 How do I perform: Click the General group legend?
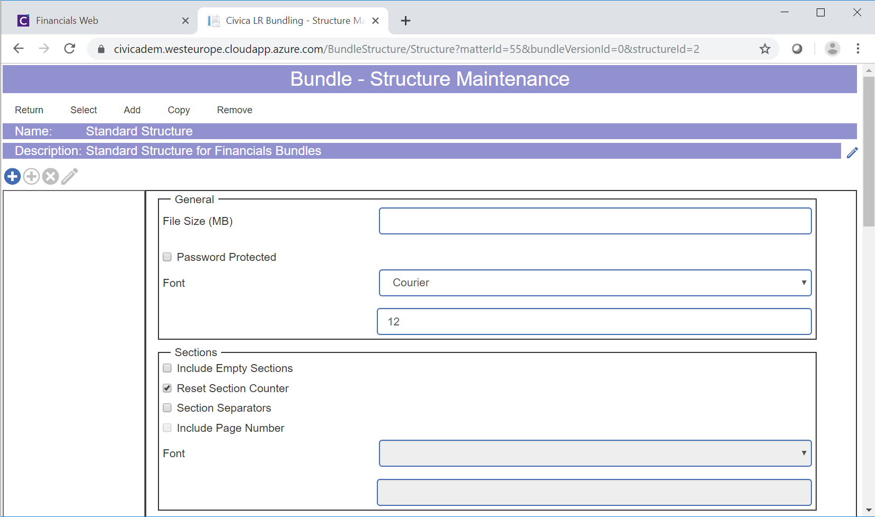(195, 199)
